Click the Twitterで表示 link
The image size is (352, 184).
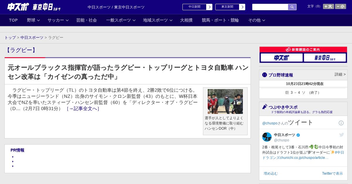332,173
